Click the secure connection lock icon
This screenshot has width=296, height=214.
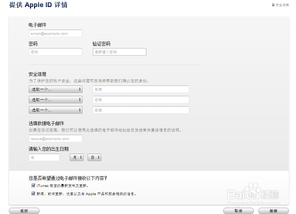[x=273, y=5]
